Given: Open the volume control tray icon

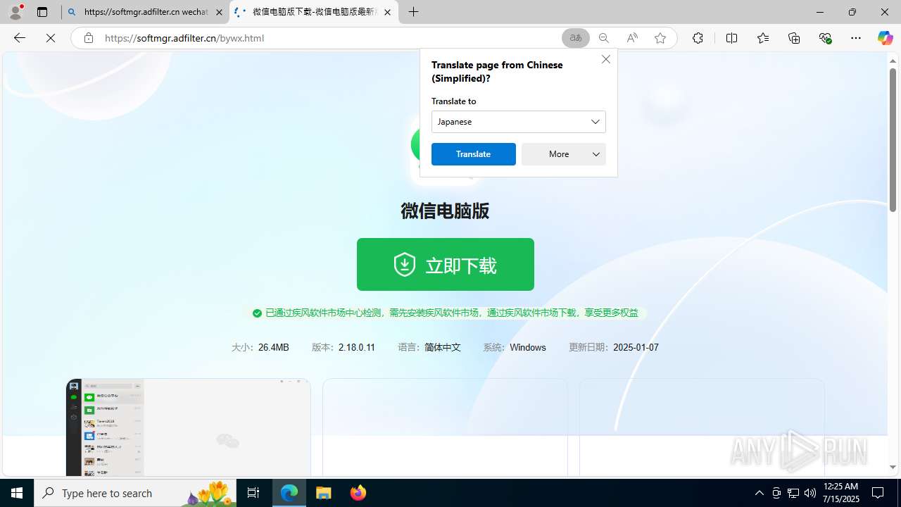Looking at the screenshot, I should point(810,493).
